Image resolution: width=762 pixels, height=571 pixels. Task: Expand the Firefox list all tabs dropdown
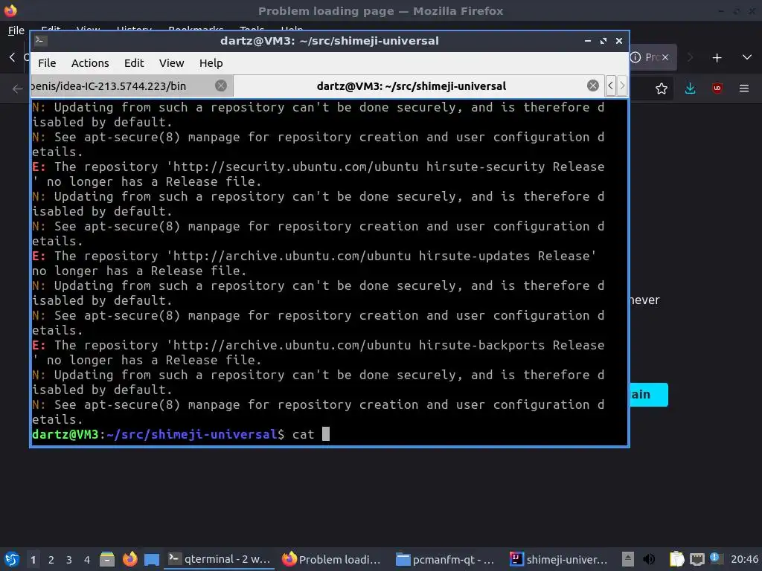click(x=747, y=57)
